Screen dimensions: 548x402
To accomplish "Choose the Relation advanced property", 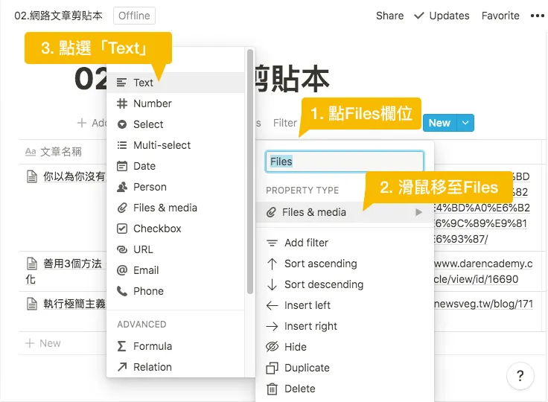I will coord(176,367).
